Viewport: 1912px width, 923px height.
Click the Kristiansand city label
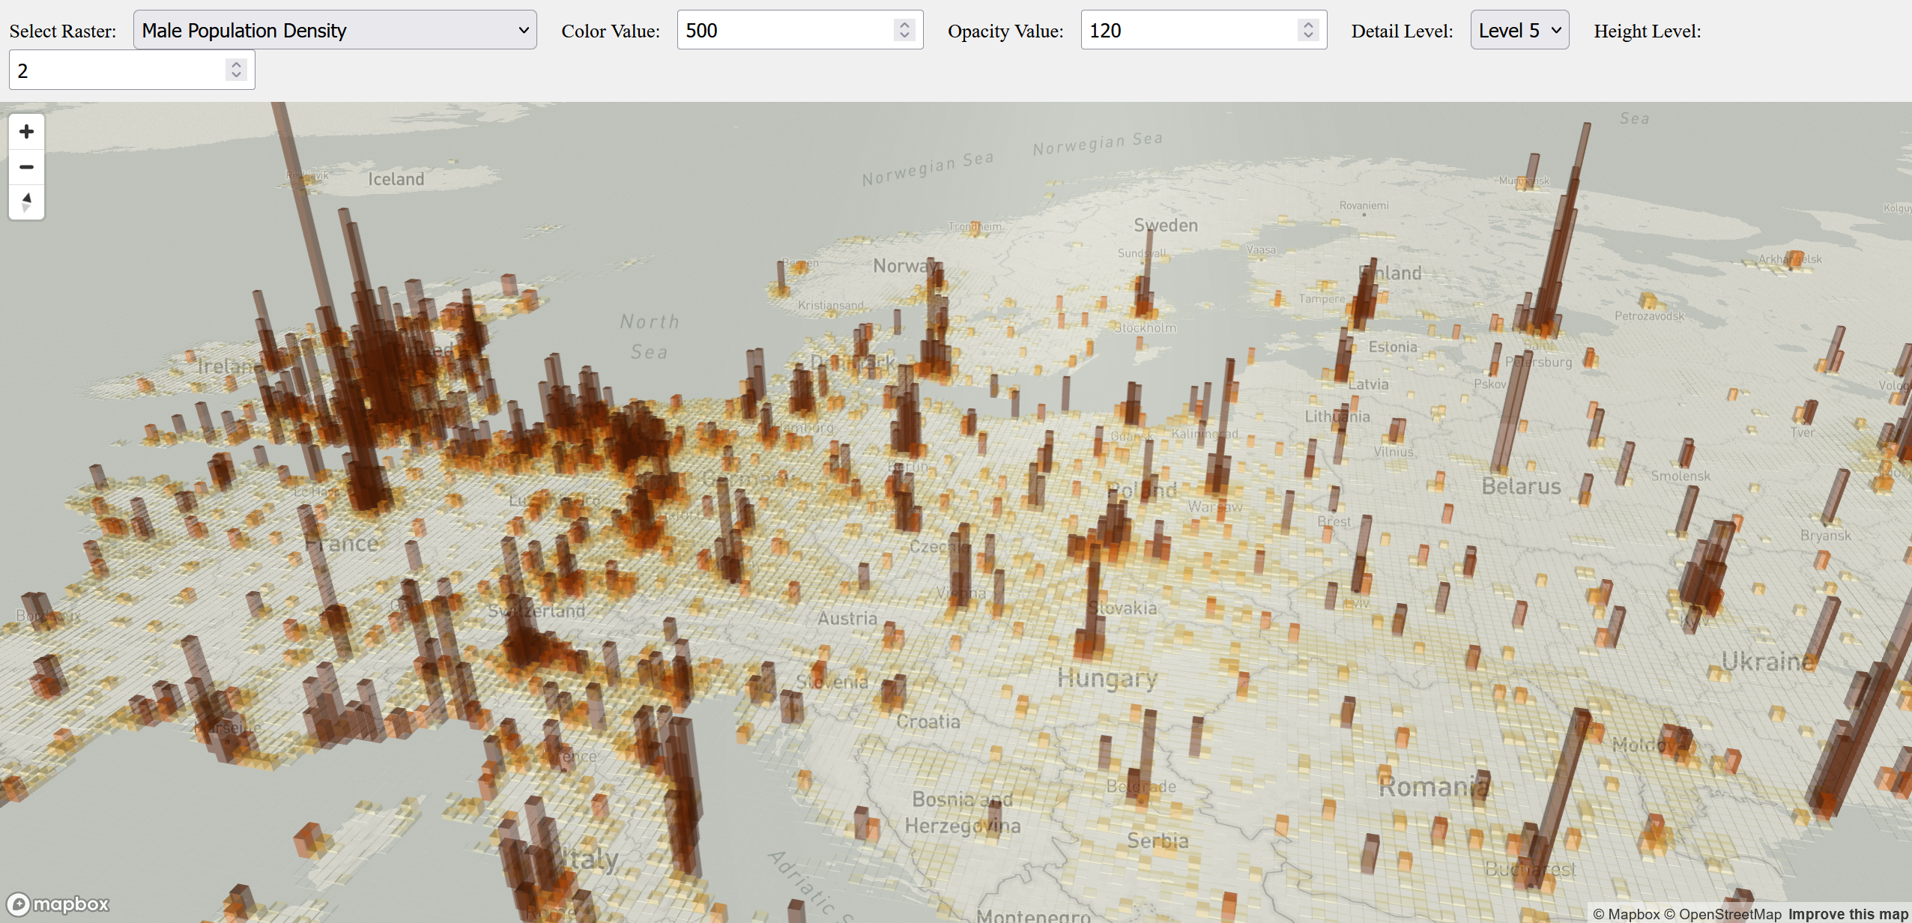[x=830, y=305]
